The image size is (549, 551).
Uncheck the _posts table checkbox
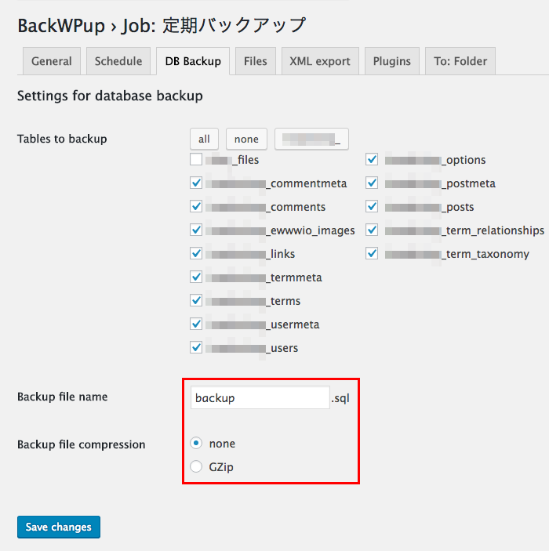click(x=372, y=206)
